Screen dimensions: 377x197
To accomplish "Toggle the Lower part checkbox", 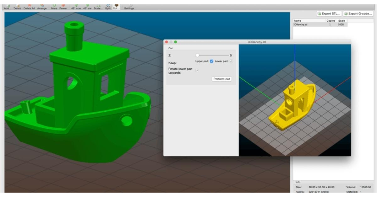I will pyautogui.click(x=231, y=61).
